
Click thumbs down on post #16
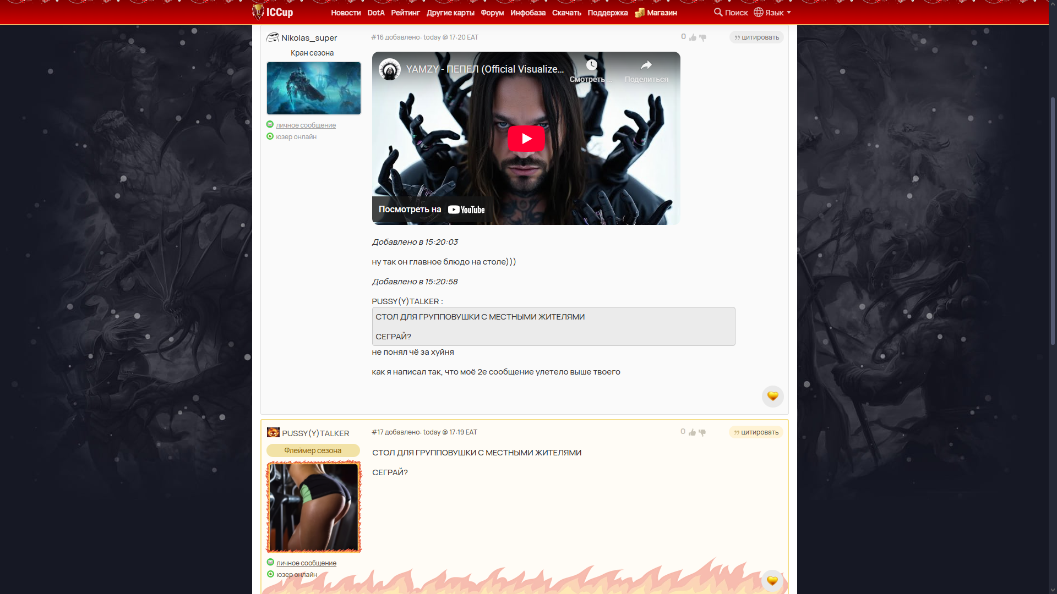702,37
